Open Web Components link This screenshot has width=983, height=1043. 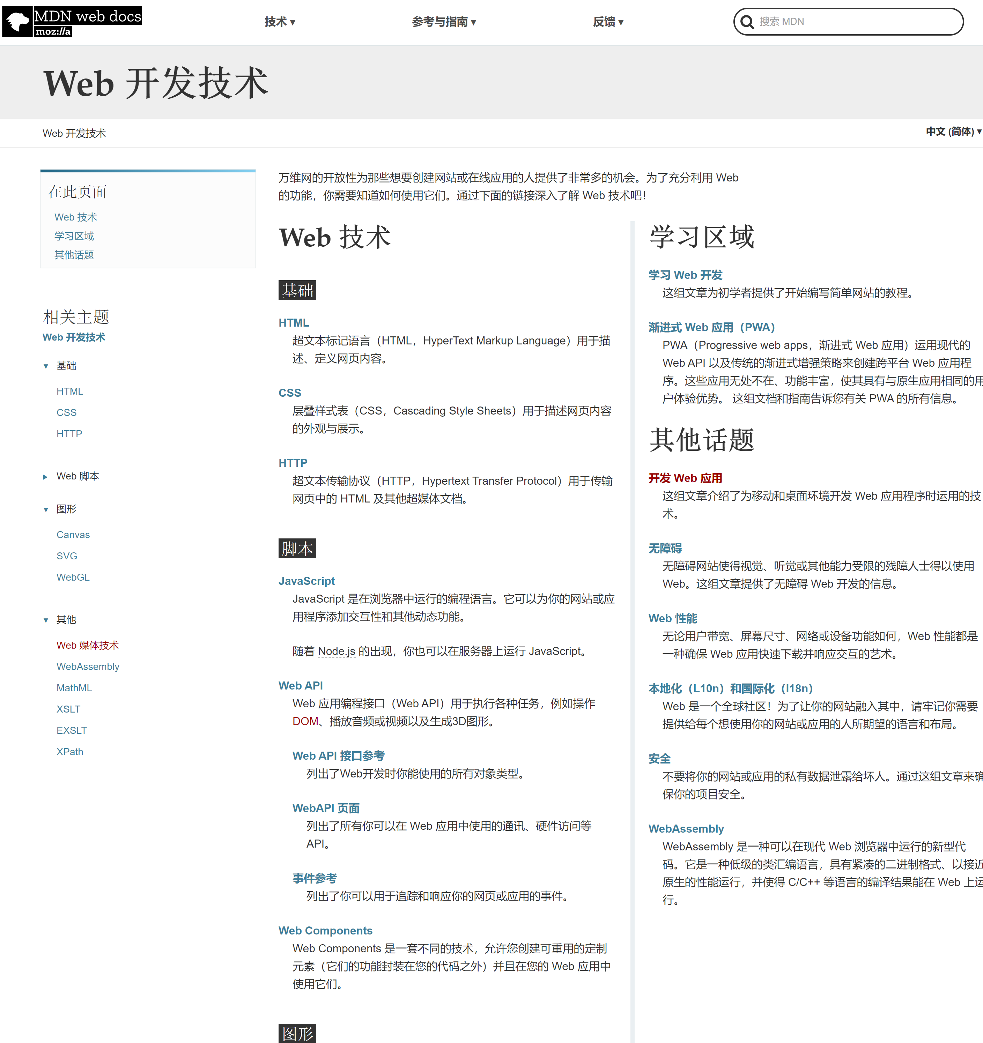325,931
